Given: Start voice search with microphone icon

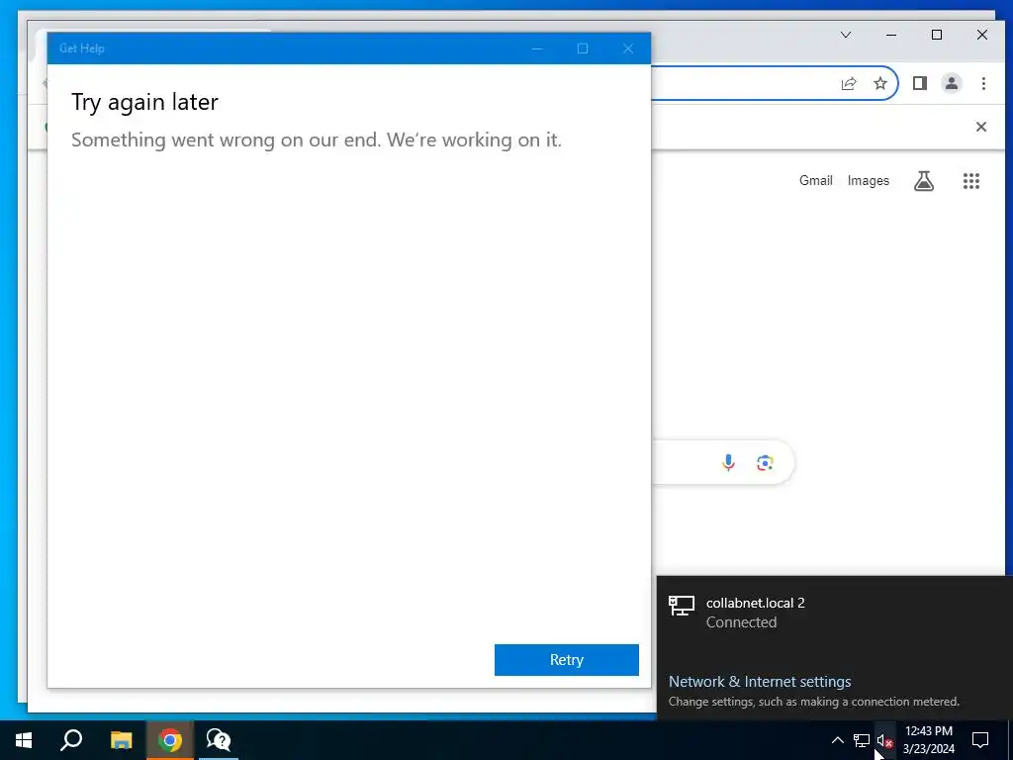Looking at the screenshot, I should [728, 463].
